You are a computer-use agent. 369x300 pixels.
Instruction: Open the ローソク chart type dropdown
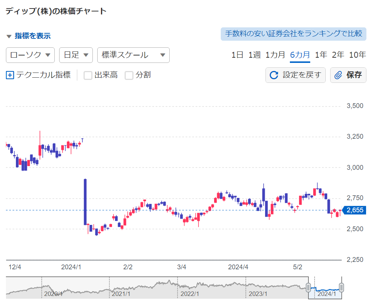[x=30, y=55]
